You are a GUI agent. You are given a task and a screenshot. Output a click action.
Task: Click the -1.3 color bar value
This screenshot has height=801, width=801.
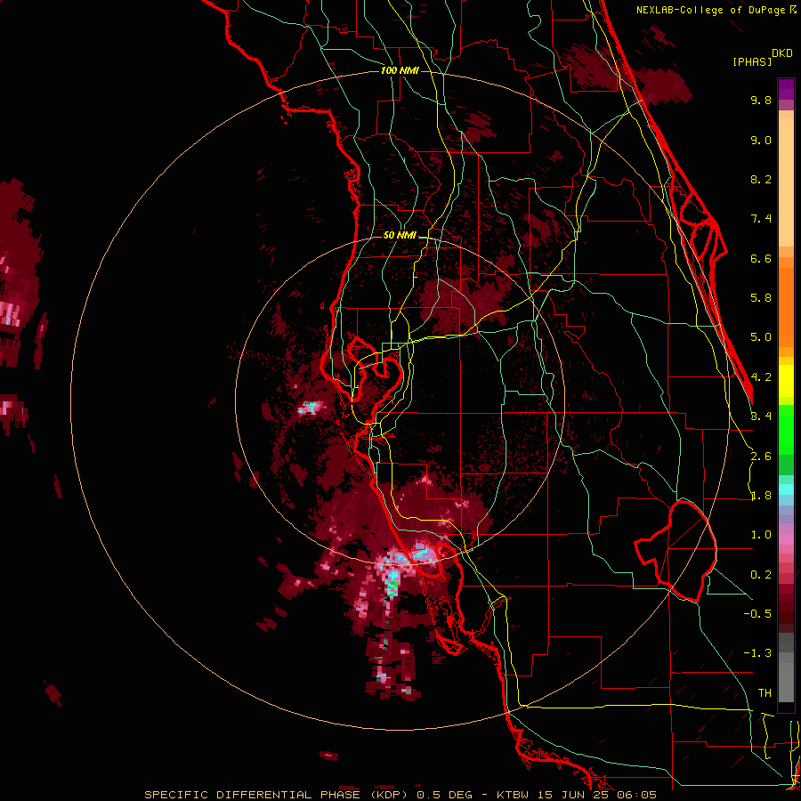coord(757,653)
